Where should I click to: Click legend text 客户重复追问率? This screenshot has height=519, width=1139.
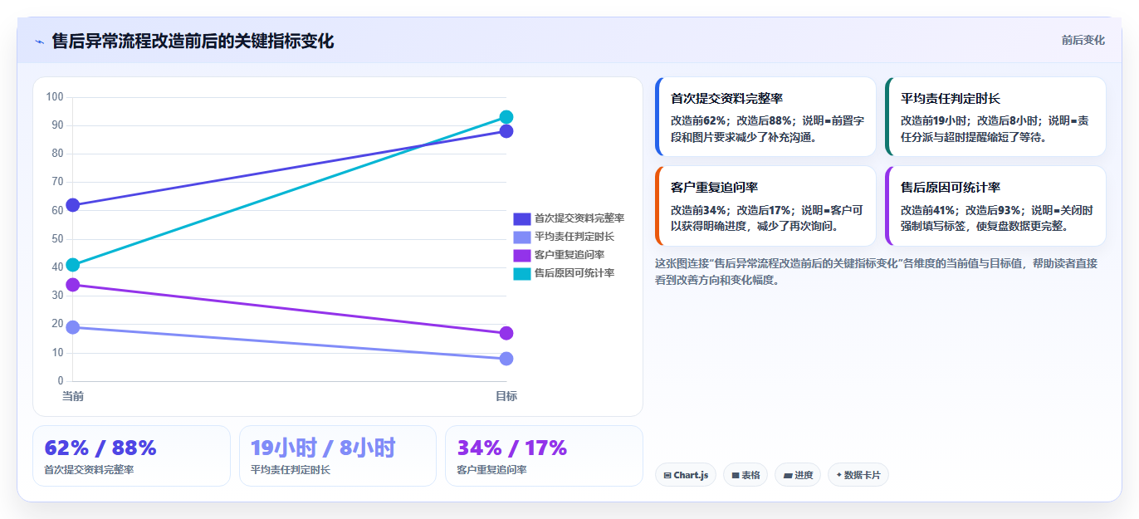coord(569,255)
